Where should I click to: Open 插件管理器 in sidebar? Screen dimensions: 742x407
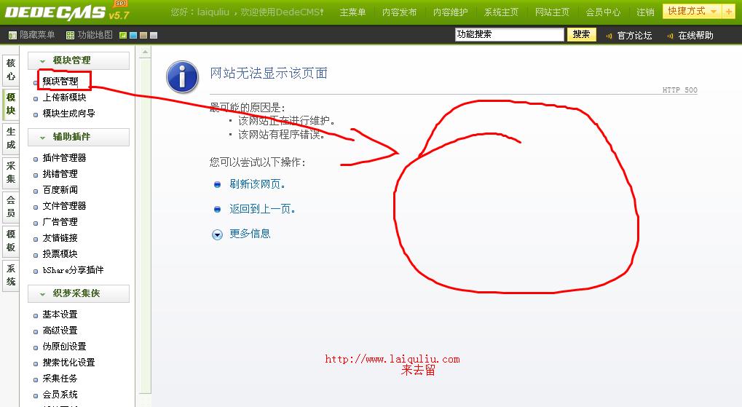click(64, 157)
